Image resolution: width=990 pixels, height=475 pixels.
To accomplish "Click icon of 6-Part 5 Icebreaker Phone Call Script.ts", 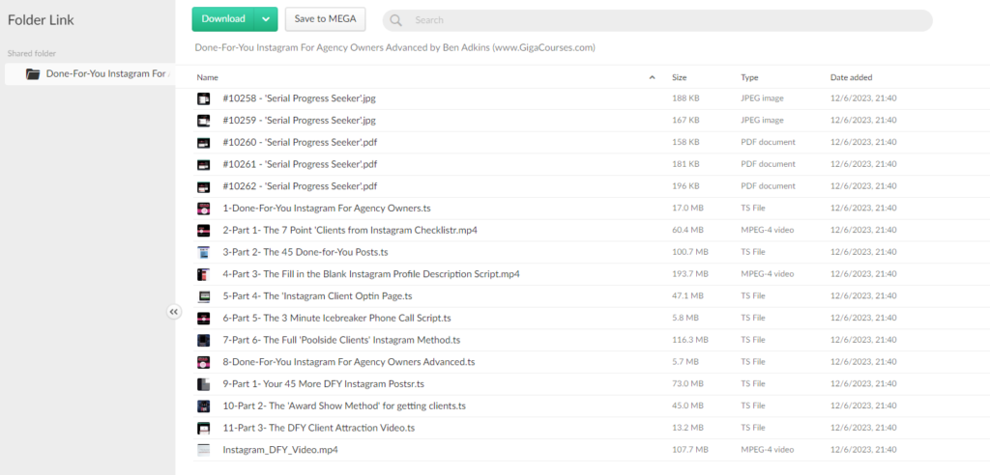I will tap(203, 318).
